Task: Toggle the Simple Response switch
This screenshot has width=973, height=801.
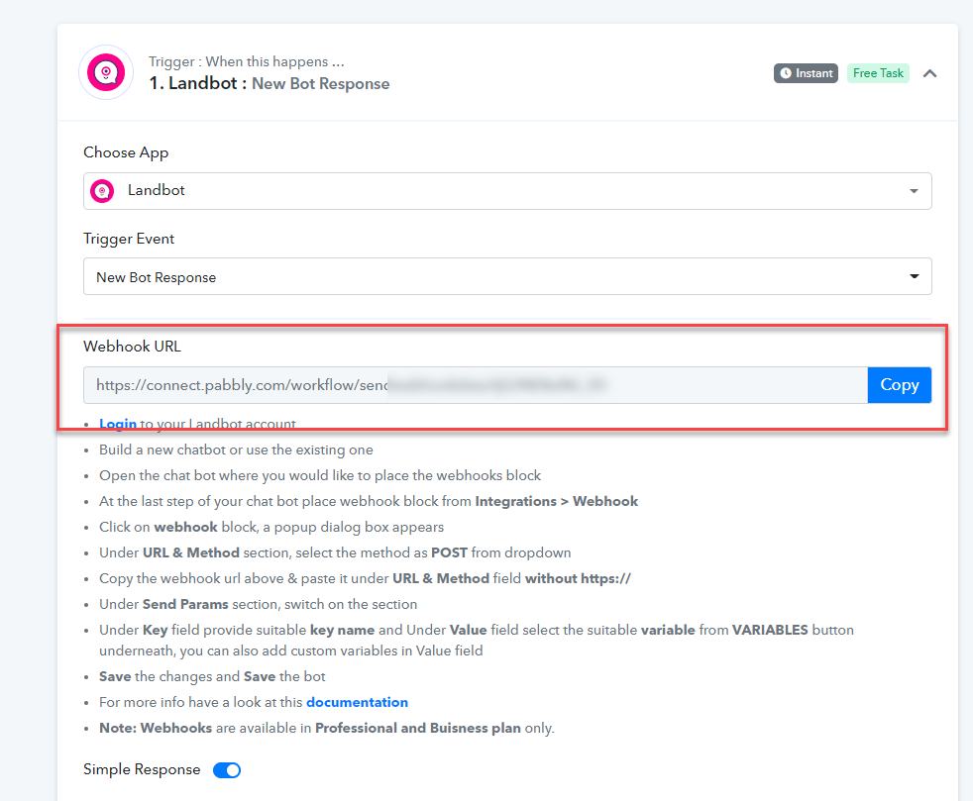Action: pyautogui.click(x=227, y=770)
